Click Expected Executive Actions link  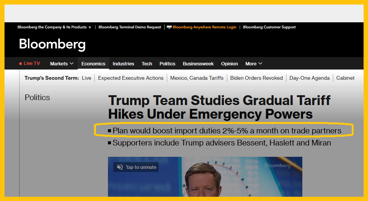[131, 78]
